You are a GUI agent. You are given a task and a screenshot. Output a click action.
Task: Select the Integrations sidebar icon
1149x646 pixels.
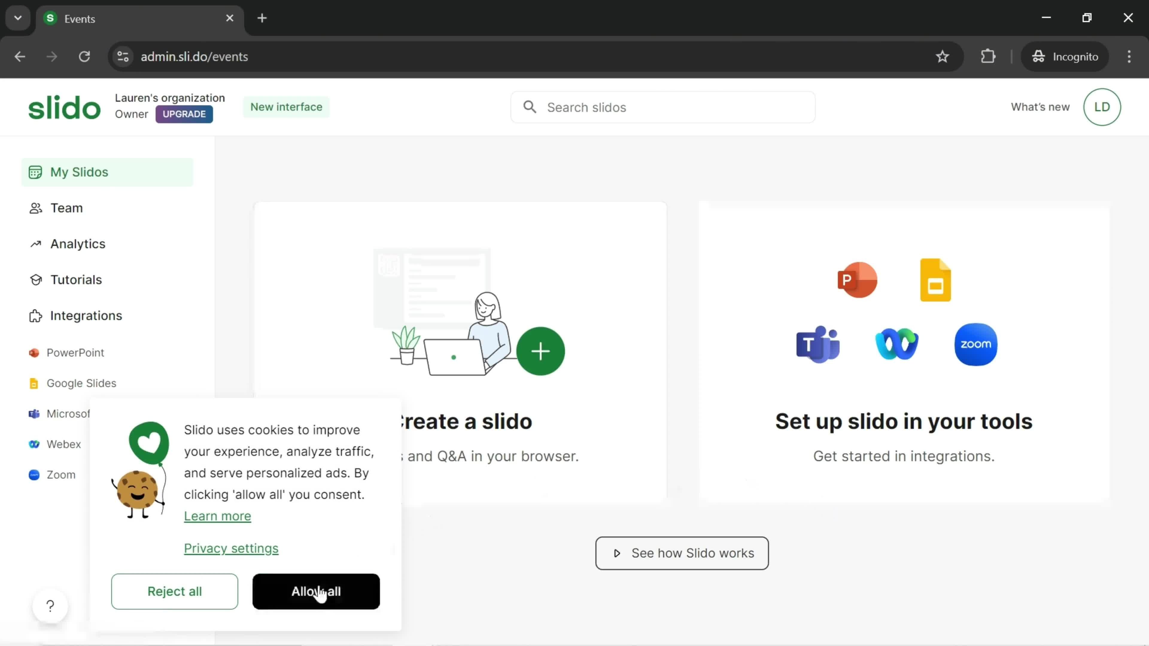tap(35, 316)
